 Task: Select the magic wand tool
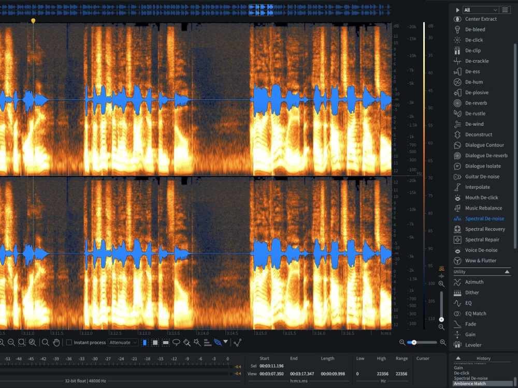(197, 342)
